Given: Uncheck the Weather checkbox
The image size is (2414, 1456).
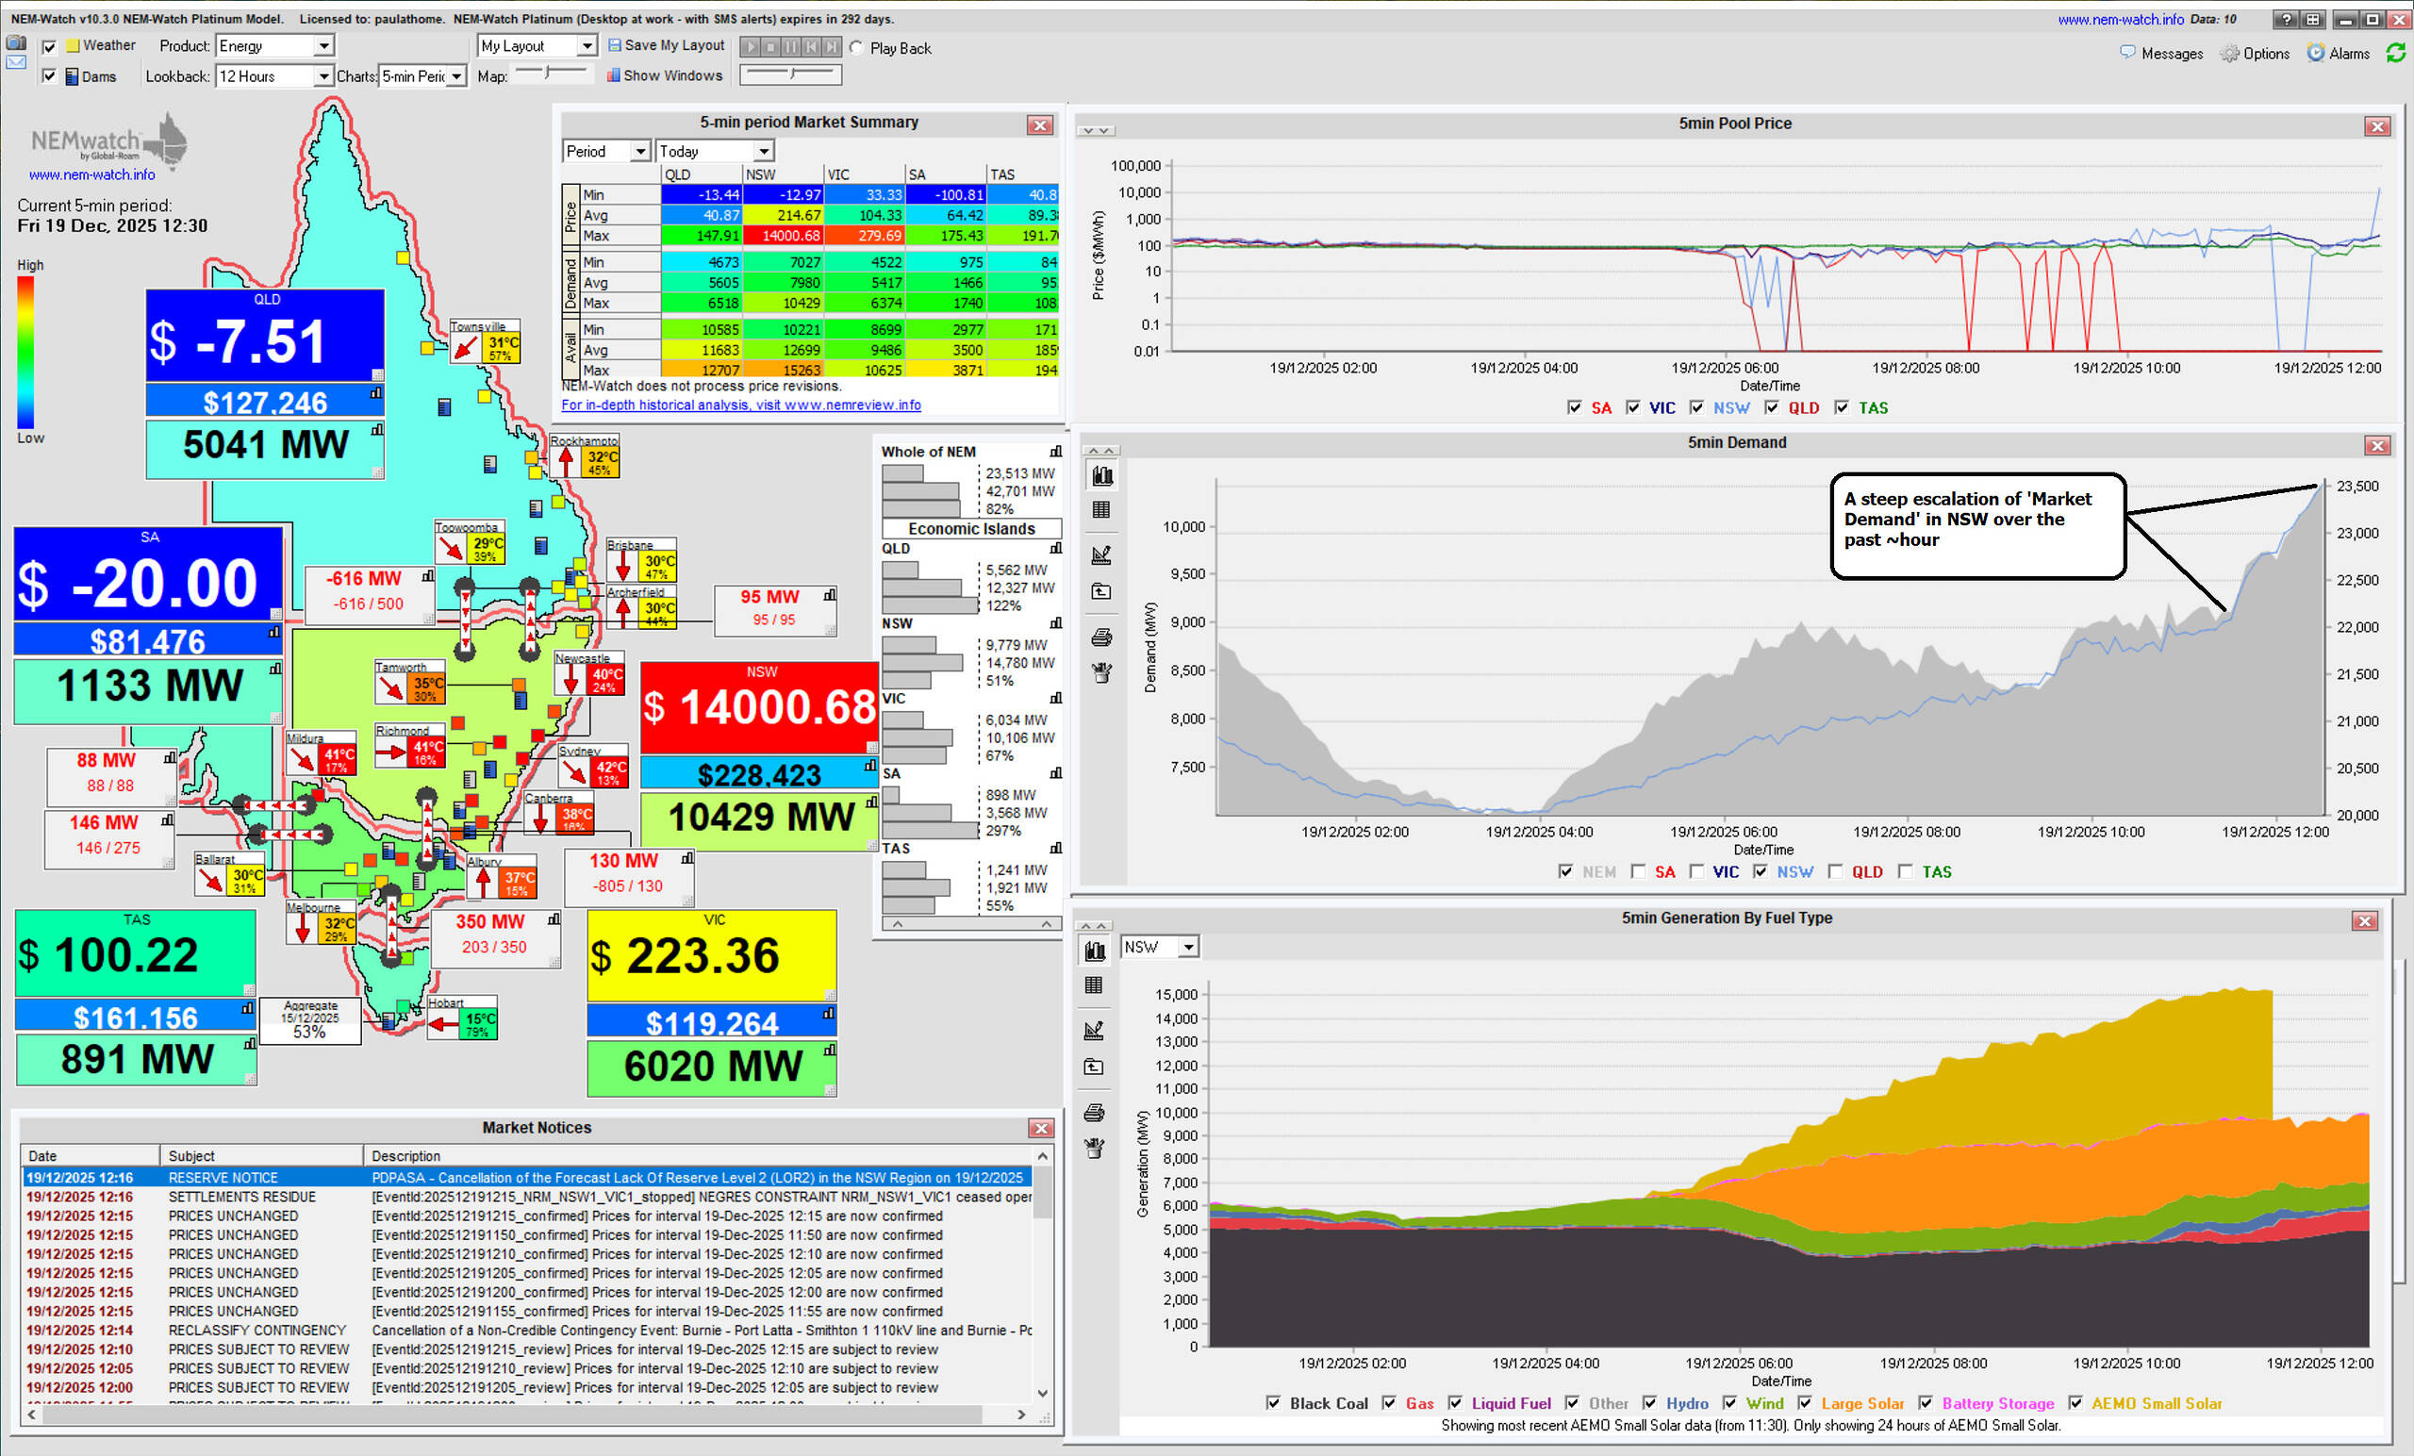Looking at the screenshot, I should click(x=49, y=46).
